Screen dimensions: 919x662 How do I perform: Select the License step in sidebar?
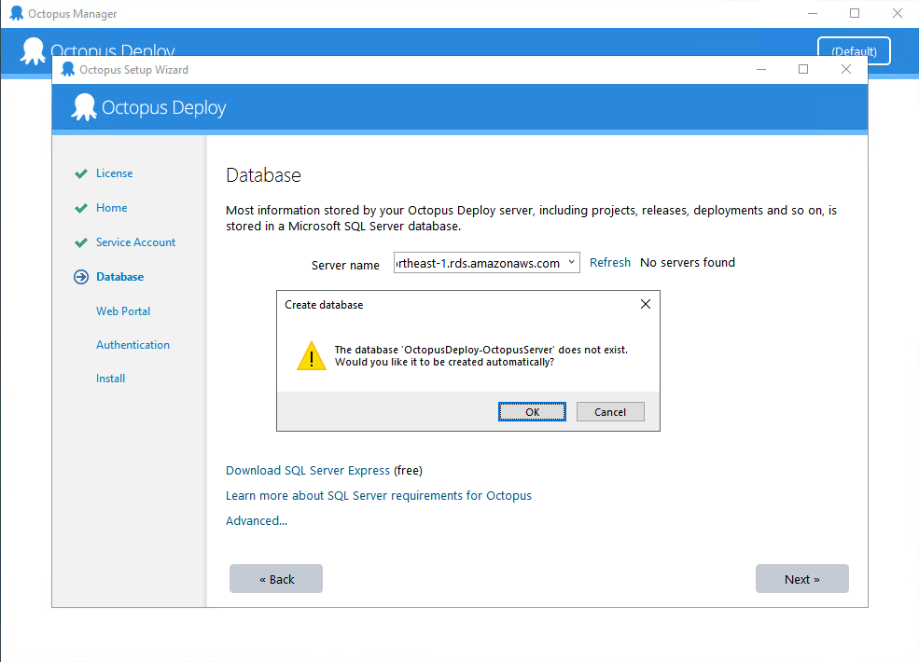[114, 173]
